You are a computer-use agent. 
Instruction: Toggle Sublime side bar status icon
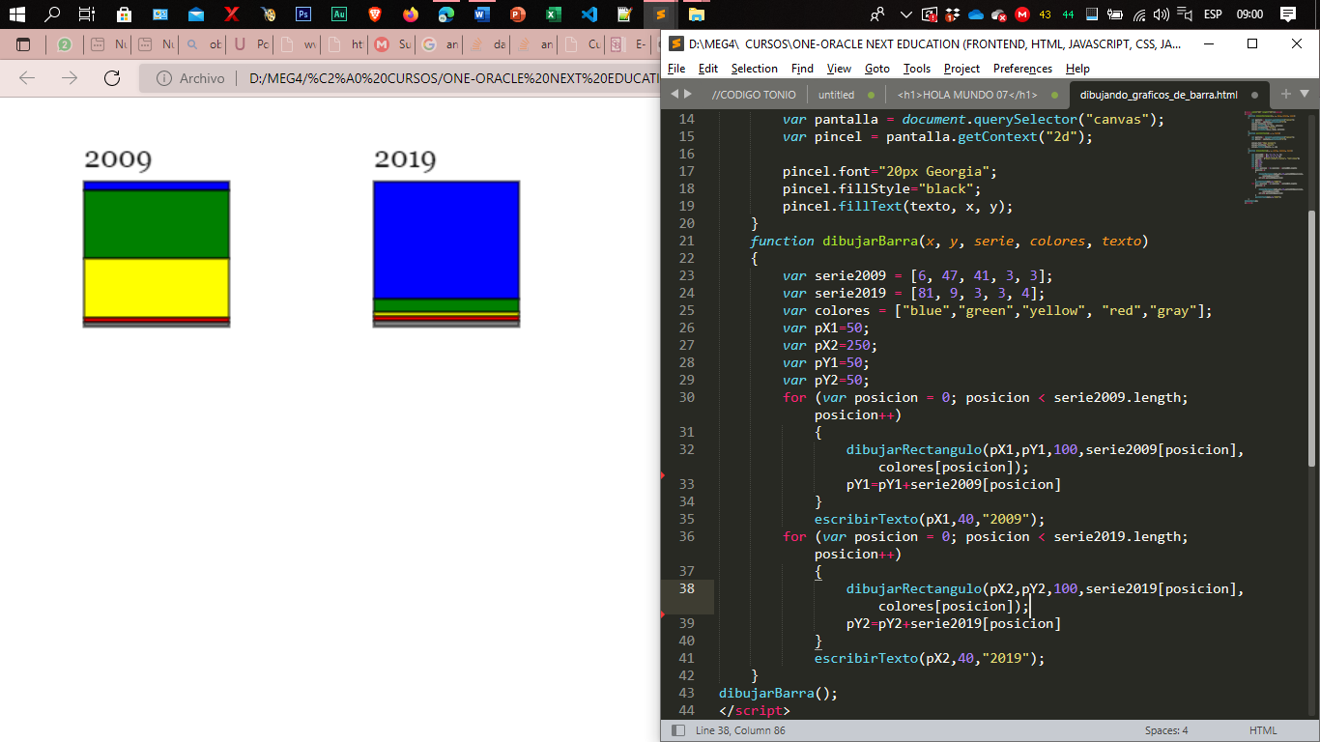tap(678, 730)
